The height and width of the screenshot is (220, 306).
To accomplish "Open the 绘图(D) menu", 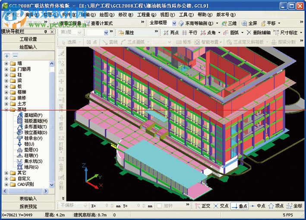I will tap(107, 15).
